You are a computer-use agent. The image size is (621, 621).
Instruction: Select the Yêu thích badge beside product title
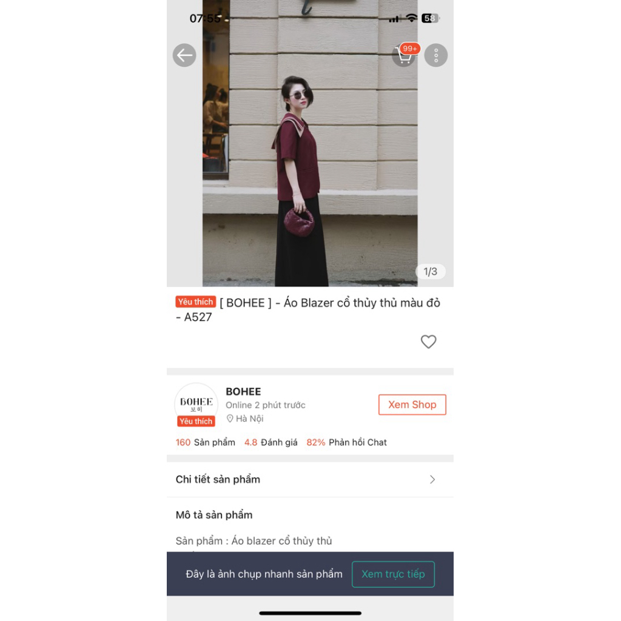(196, 302)
